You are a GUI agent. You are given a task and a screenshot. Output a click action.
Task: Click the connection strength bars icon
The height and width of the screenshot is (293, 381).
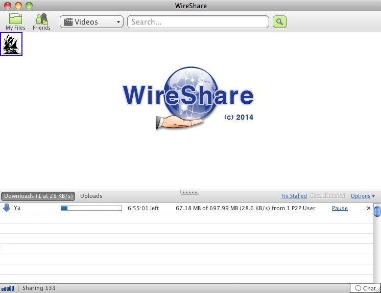coord(8,288)
